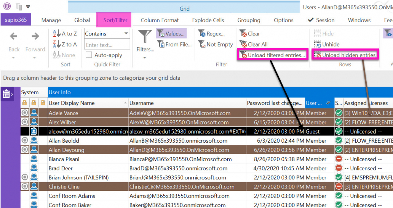Click the green check icon for Adele Vance
The image size is (393, 208).
point(339,113)
